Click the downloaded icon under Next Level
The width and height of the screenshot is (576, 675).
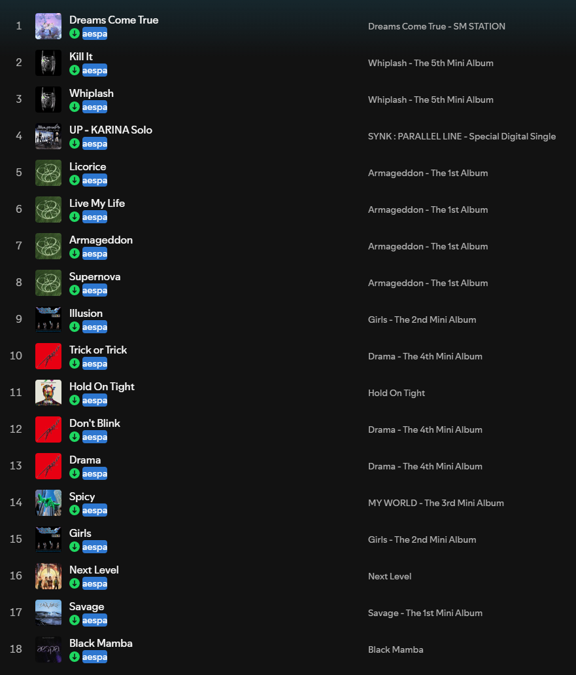point(75,583)
